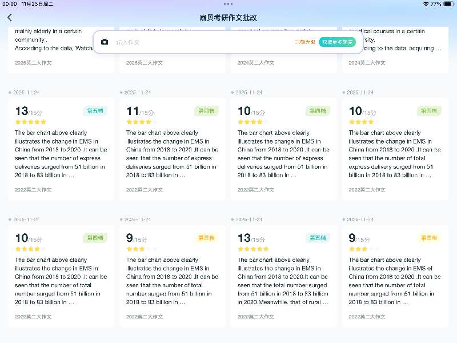Tap the 扇贝考研作文批改 page title
The height and width of the screenshot is (343, 457).
click(228, 18)
